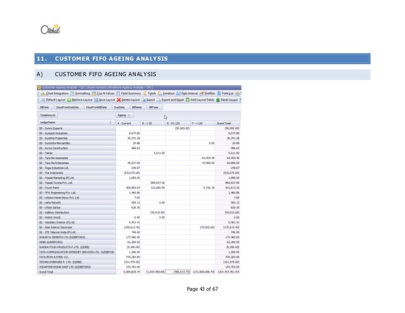Click the DaysFromDueDate filter field
This screenshot has width=405, height=313.
pyautogui.click(x=69, y=107)
